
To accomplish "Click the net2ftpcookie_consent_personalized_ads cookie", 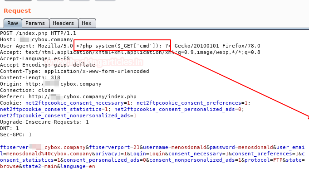I will [178, 109].
